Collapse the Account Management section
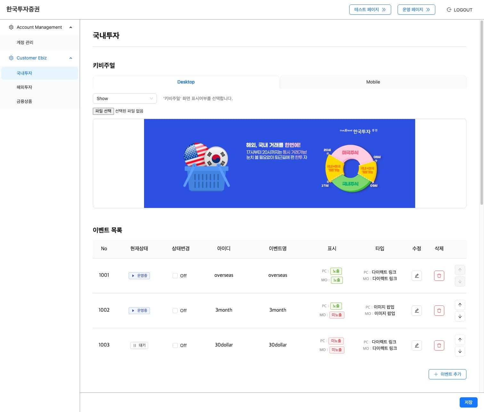Viewport: 484px width, 412px height. tap(71, 28)
